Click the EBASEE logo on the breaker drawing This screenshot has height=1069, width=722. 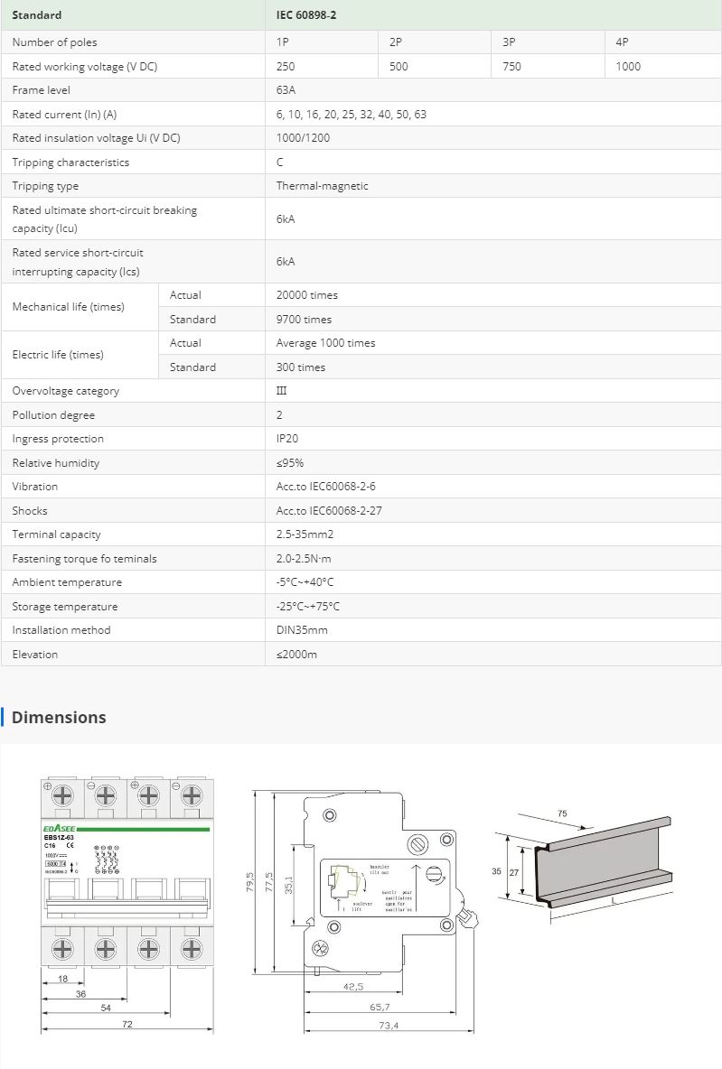coord(60,828)
